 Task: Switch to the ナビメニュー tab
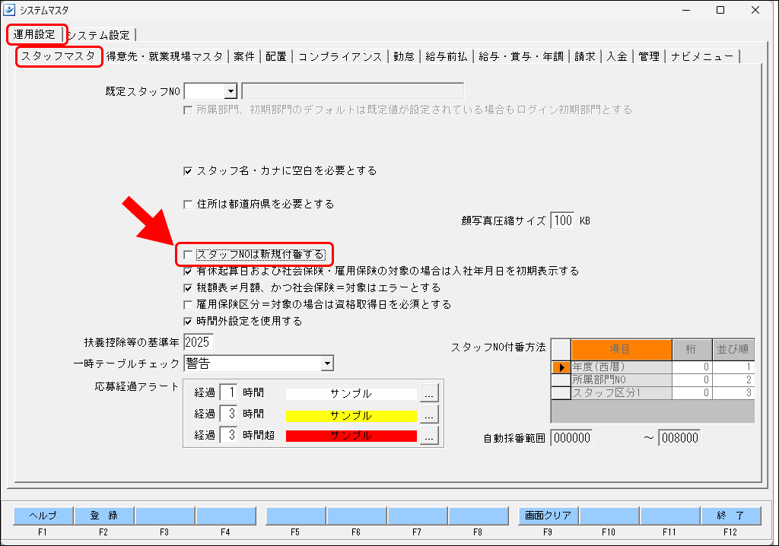702,56
